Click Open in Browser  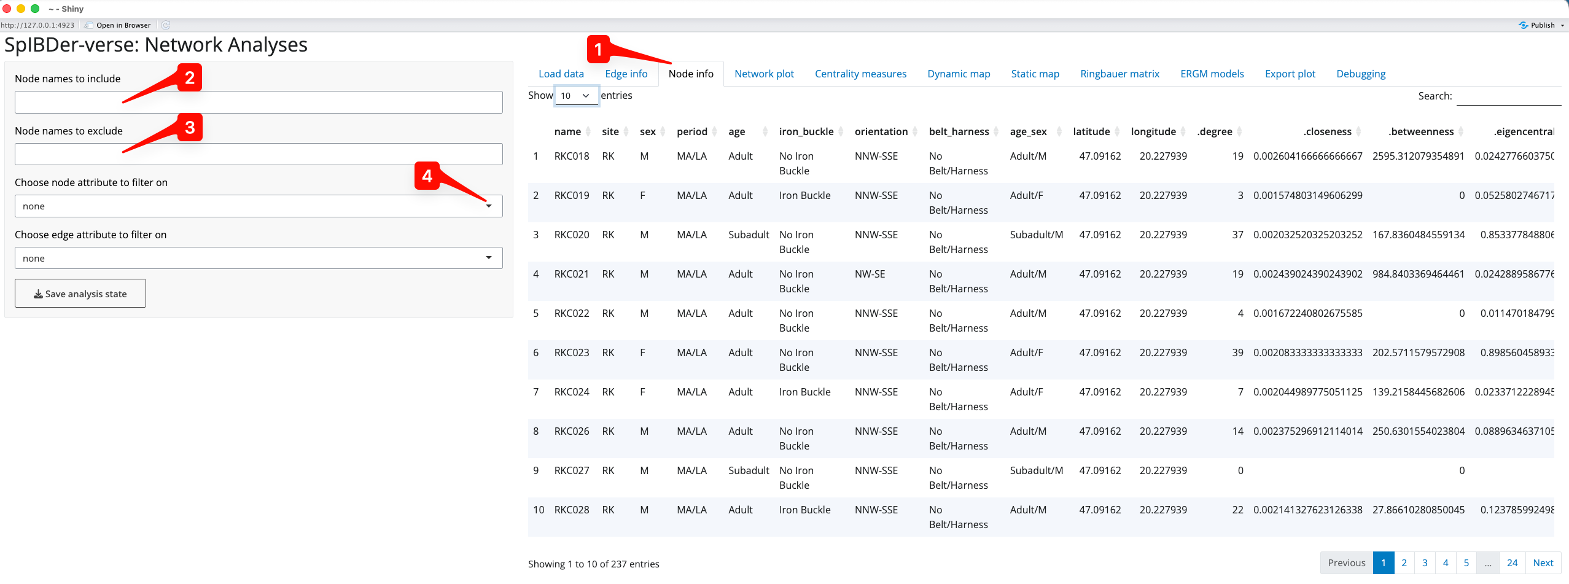118,25
